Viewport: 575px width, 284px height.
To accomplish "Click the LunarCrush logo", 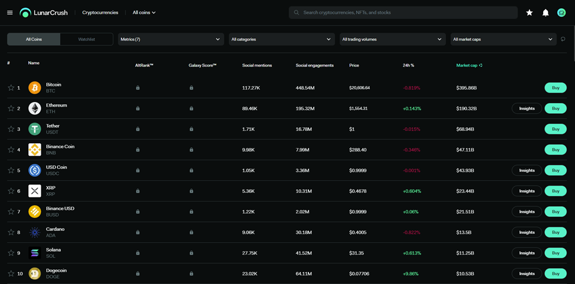I will tap(44, 12).
